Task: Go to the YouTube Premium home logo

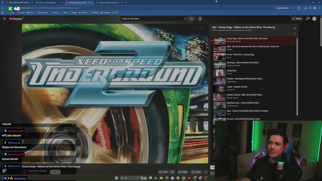Action: 16,19
